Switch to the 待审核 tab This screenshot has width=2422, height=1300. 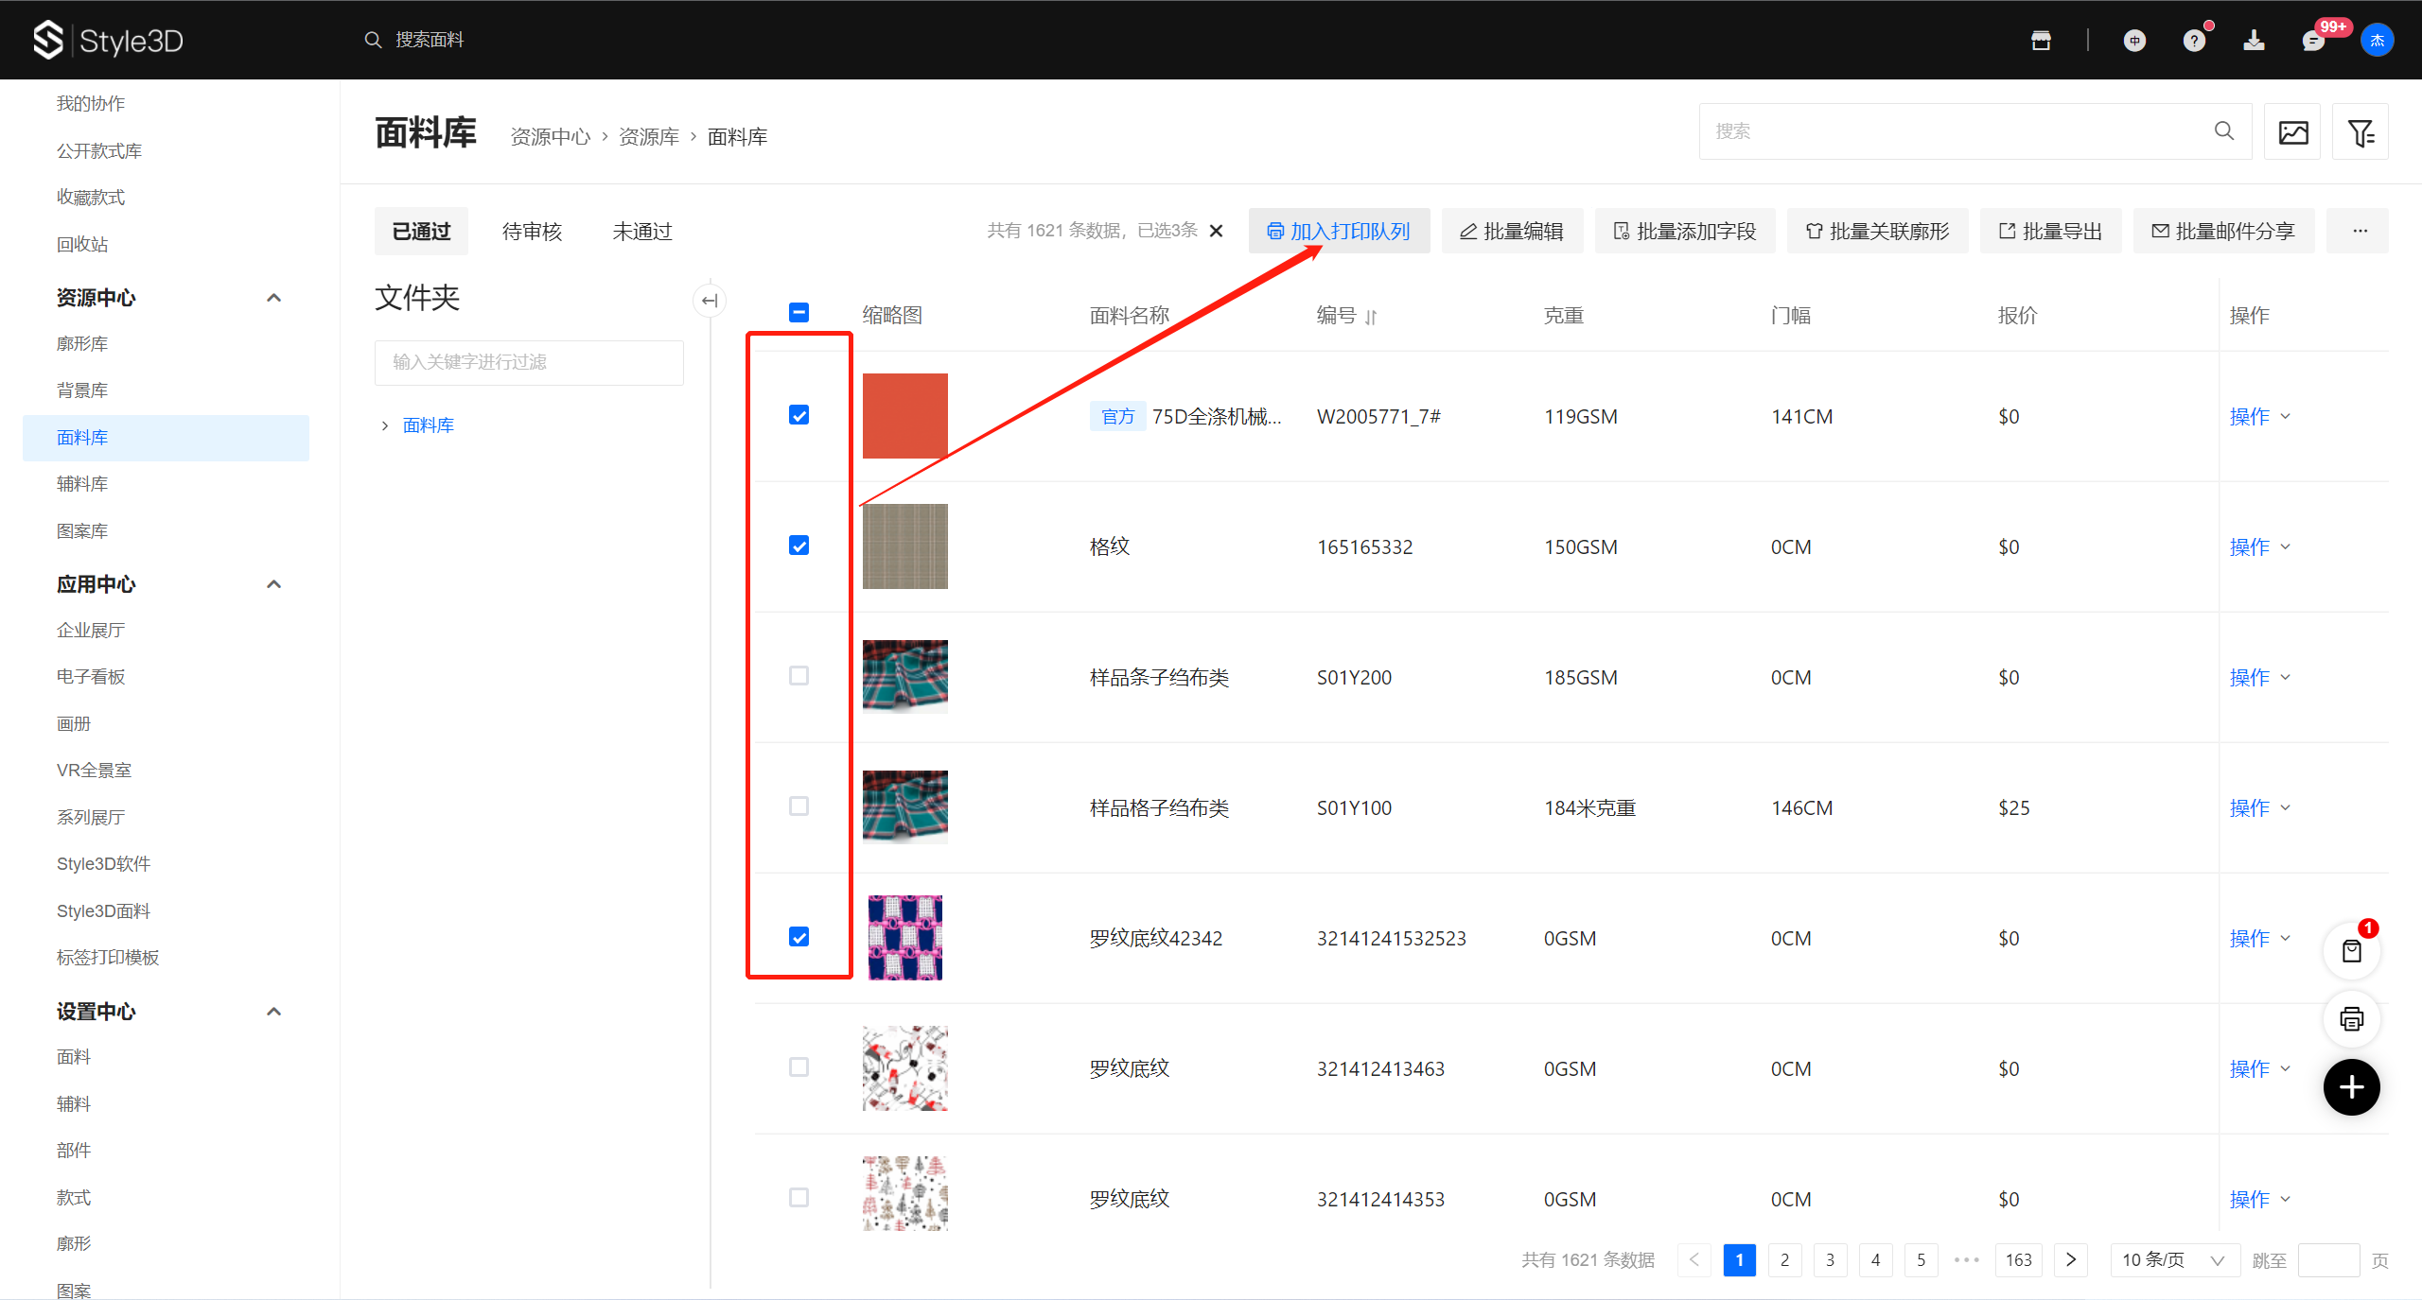[532, 232]
